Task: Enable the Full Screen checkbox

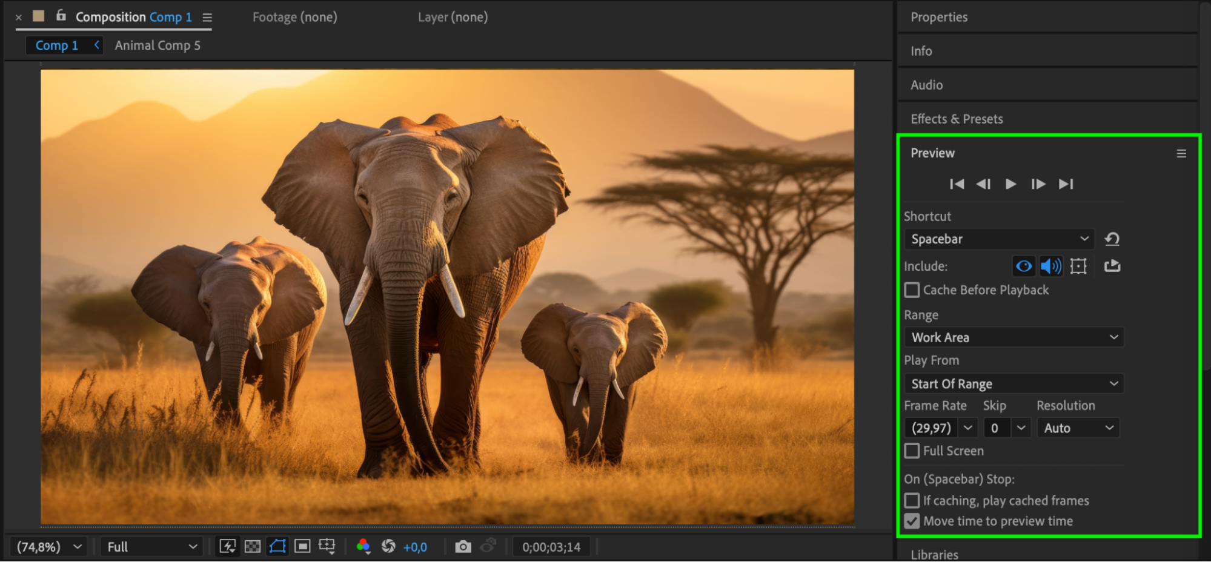Action: (x=912, y=451)
